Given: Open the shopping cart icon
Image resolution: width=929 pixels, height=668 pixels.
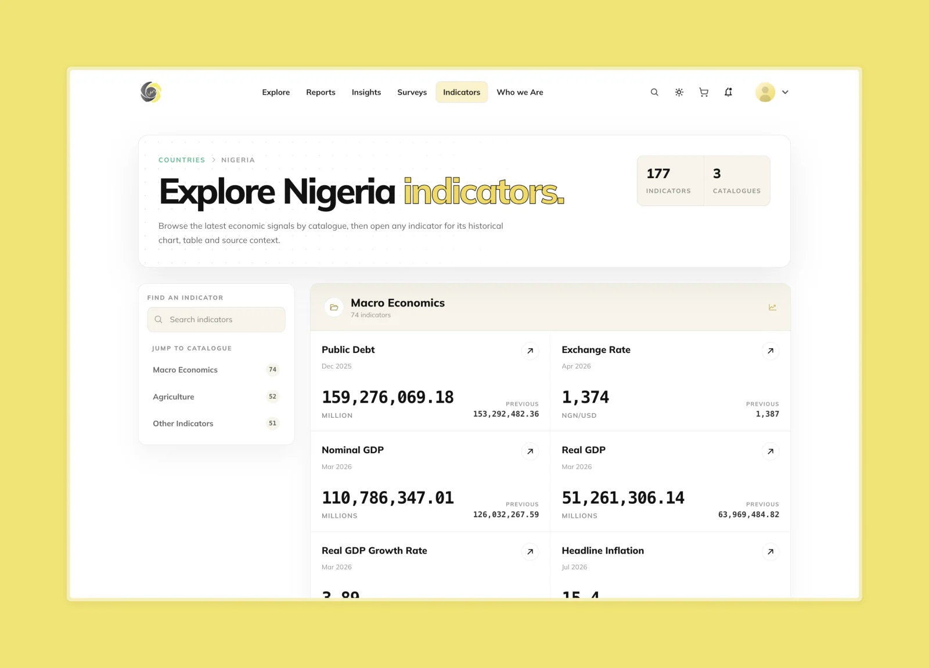Looking at the screenshot, I should (x=704, y=92).
